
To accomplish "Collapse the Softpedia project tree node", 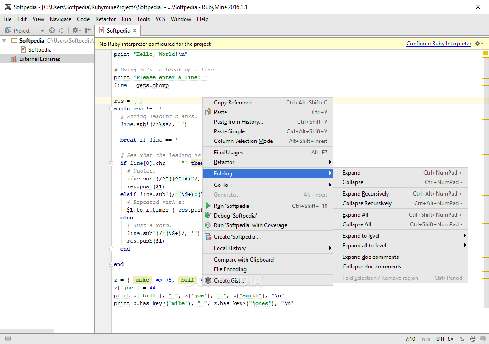I will coord(4,40).
